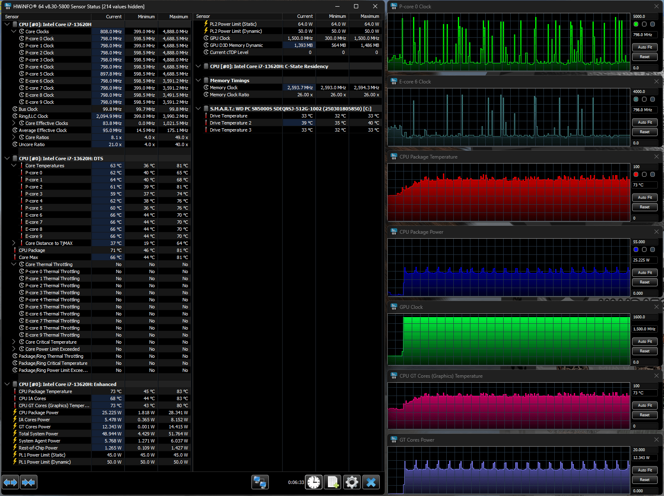Click the blue X close-sensors icon
The width and height of the screenshot is (664, 496).
[371, 482]
